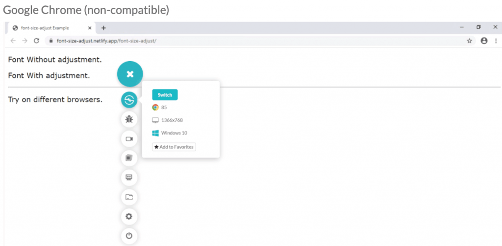
Task: Bookmark this page with star icon
Action: (x=469, y=41)
